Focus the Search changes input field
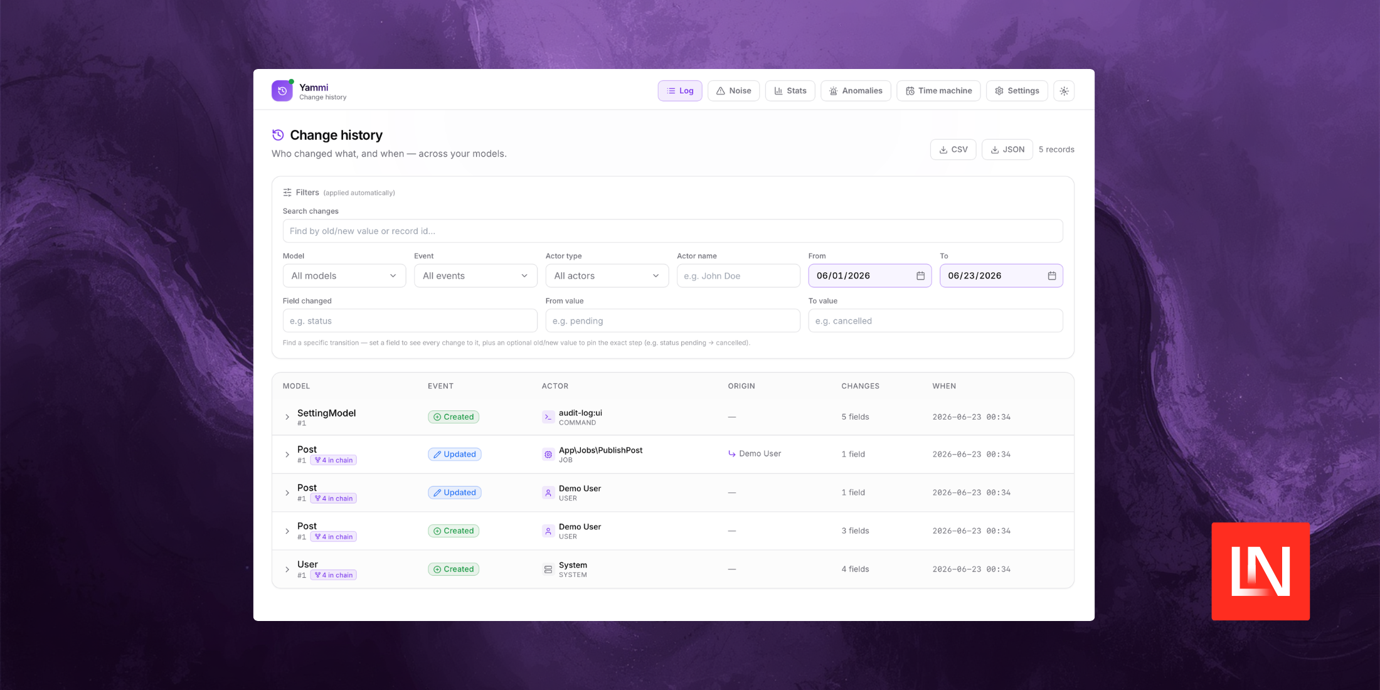The width and height of the screenshot is (1380, 690). 672,231
